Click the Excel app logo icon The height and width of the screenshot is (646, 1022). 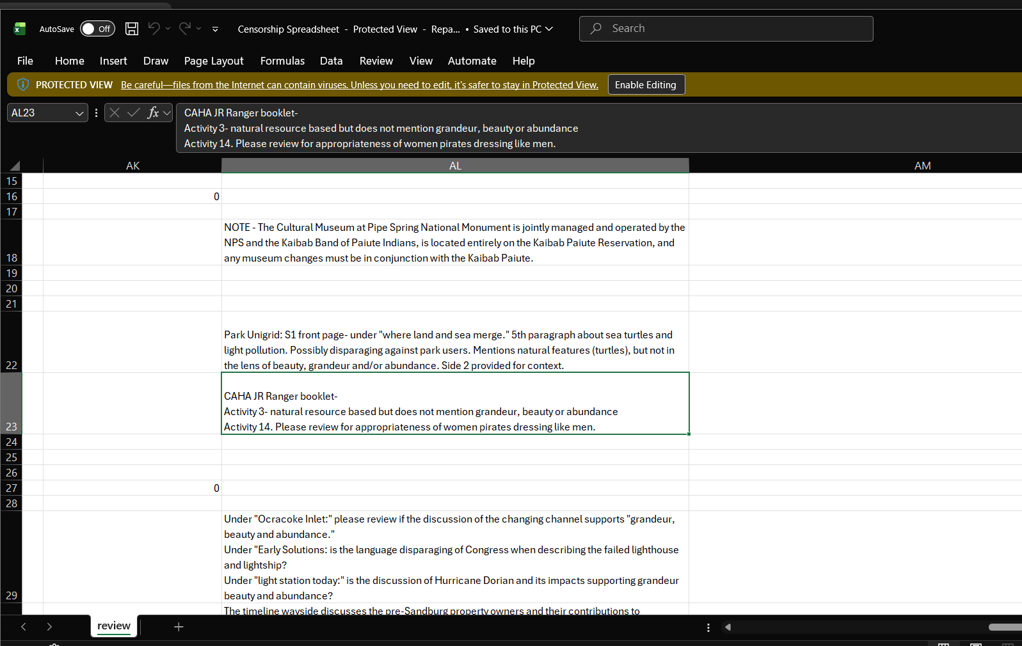(20, 29)
